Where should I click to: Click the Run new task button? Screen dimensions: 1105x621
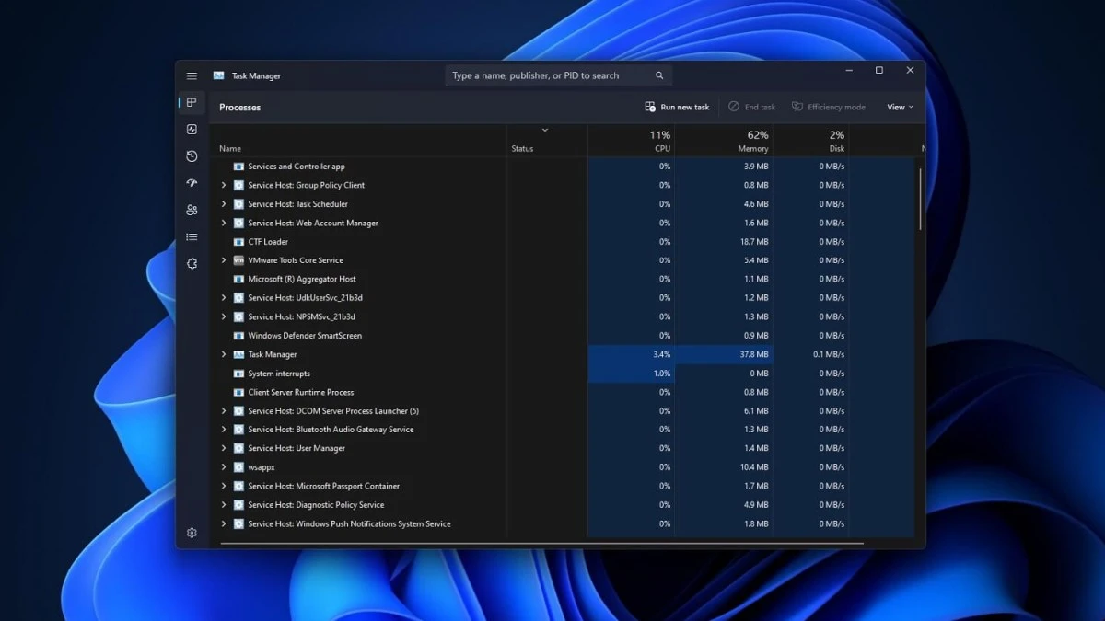(x=677, y=107)
